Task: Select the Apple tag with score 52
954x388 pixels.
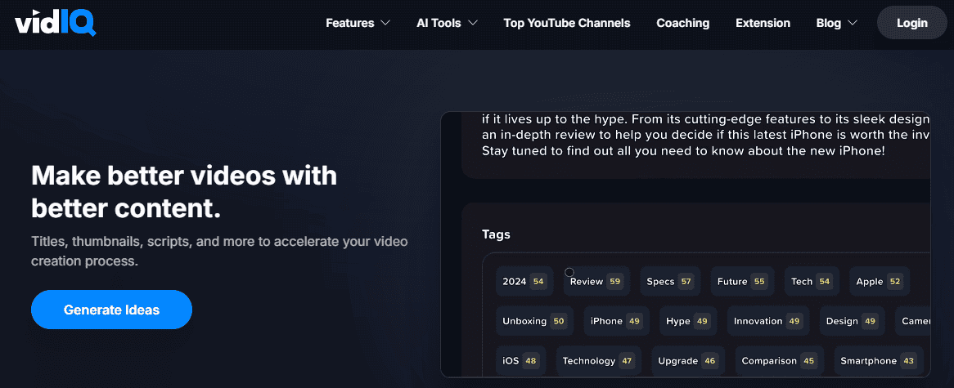Action: (x=880, y=281)
